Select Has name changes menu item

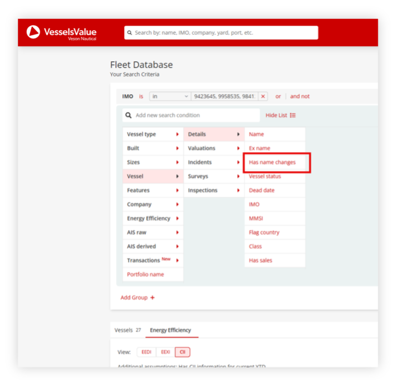[x=272, y=162]
